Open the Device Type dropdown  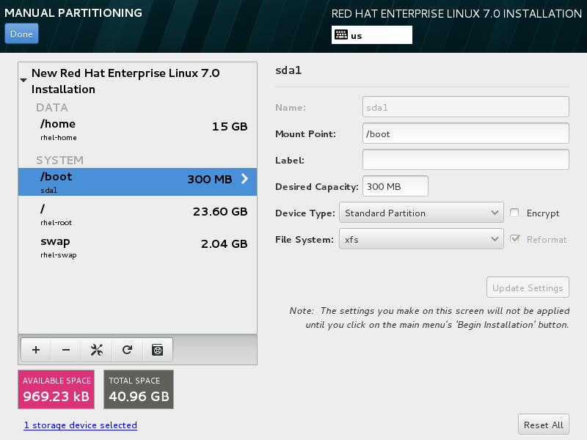pos(420,213)
